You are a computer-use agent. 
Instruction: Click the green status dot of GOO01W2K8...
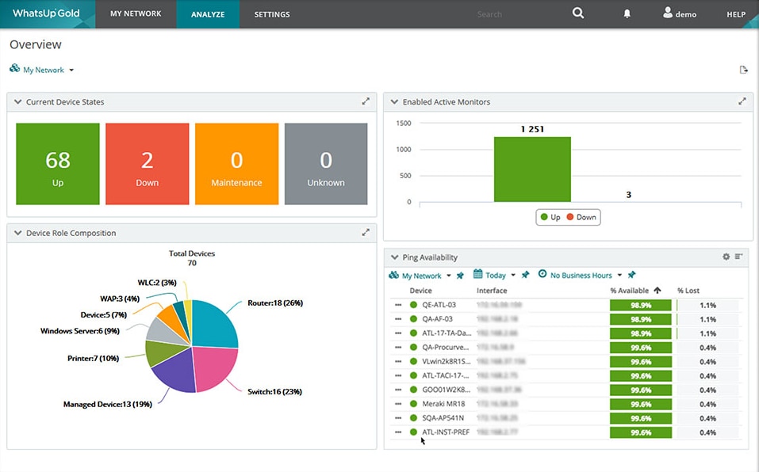[x=413, y=390]
